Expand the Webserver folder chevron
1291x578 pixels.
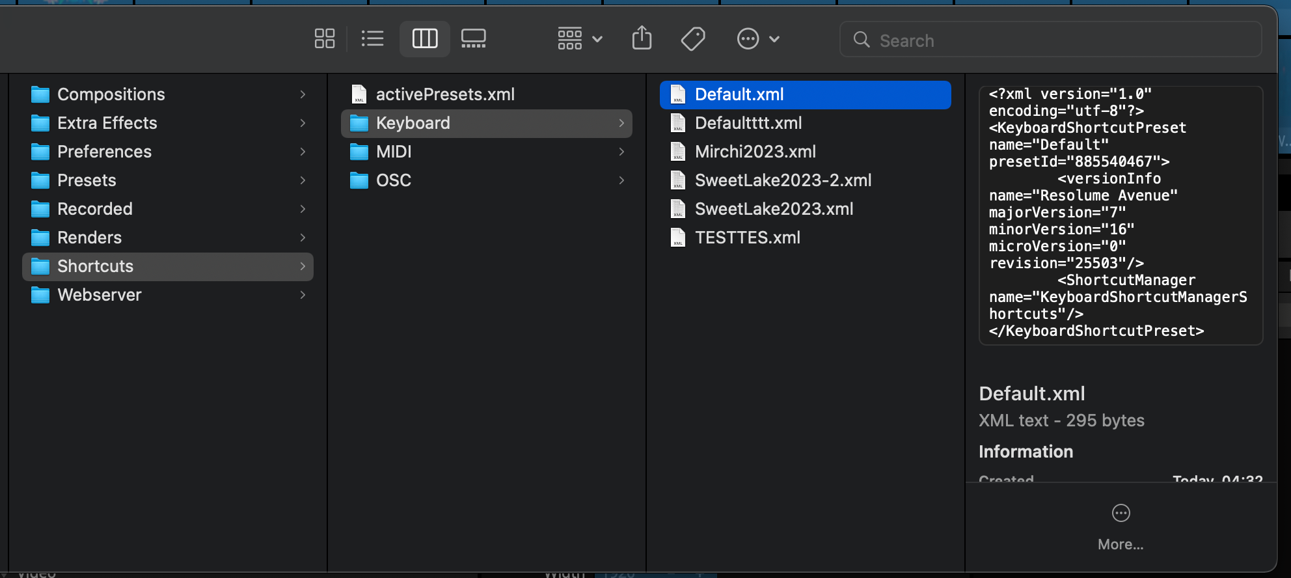[x=303, y=295]
